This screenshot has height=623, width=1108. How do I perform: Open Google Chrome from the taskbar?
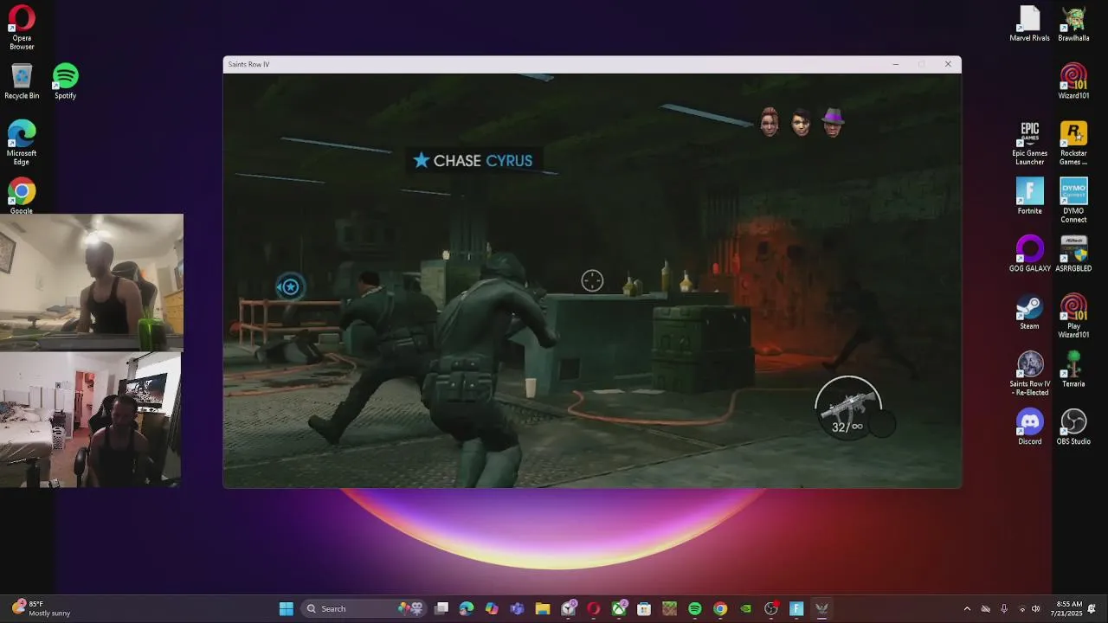tap(720, 609)
